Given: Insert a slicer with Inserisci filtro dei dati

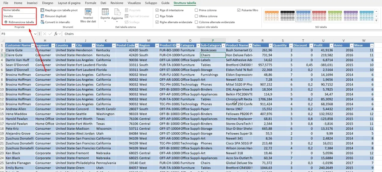Looking at the screenshot, I should point(88,16).
